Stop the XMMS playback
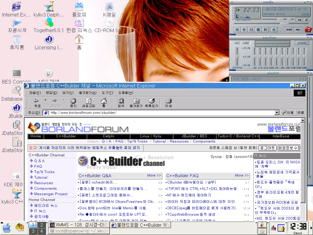The height and width of the screenshot is (235, 313). tap(258, 30)
